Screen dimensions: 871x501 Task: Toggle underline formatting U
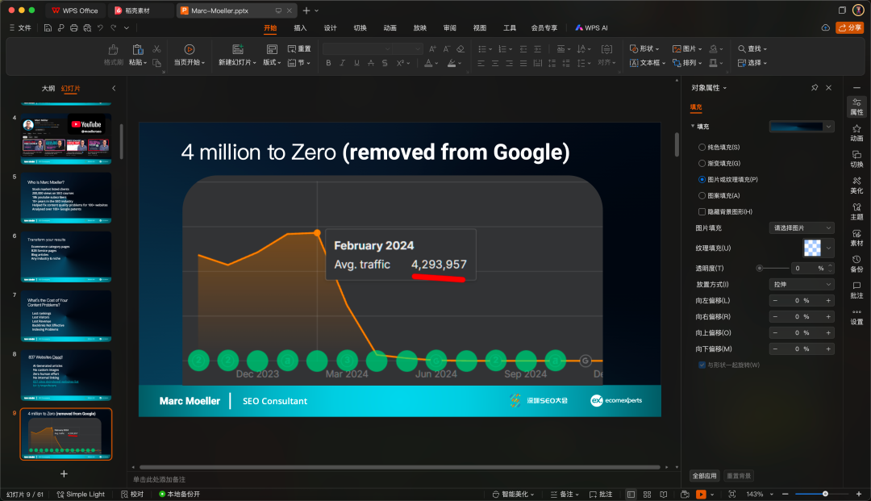click(x=356, y=63)
